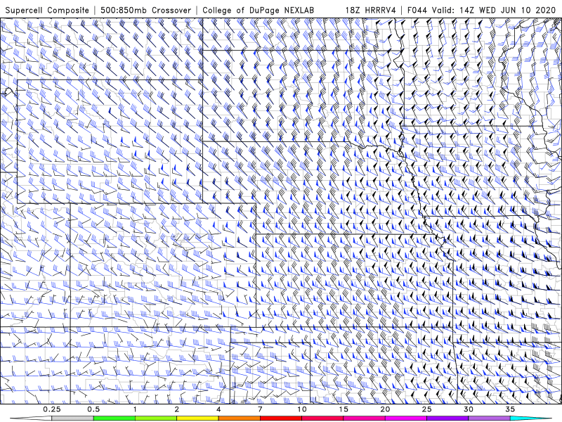Click the yellow swatch between 2 and 4

[x=197, y=418]
